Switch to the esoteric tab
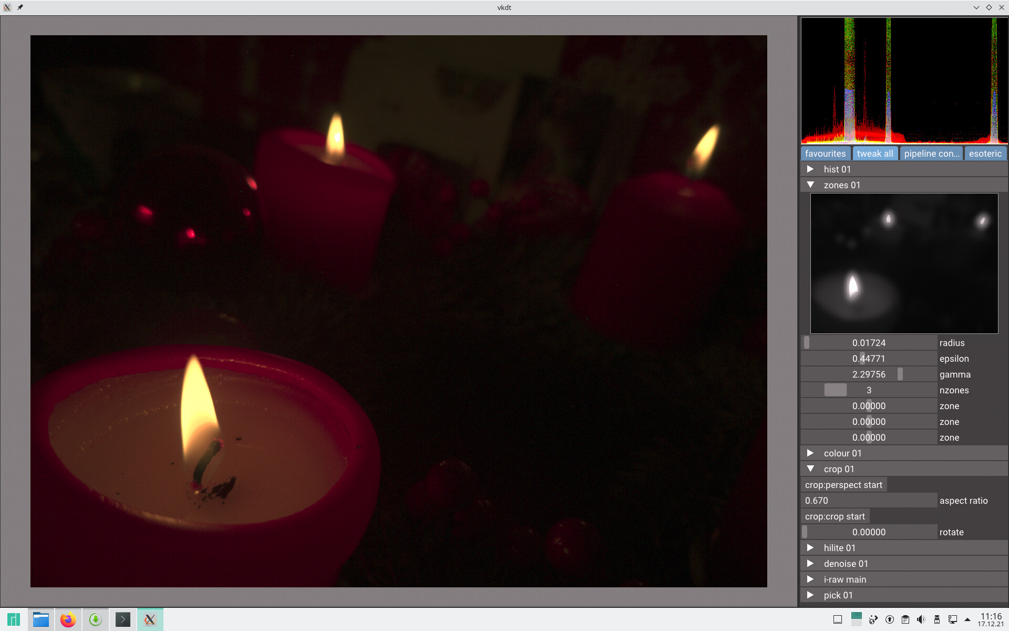This screenshot has width=1009, height=631. pyautogui.click(x=985, y=154)
